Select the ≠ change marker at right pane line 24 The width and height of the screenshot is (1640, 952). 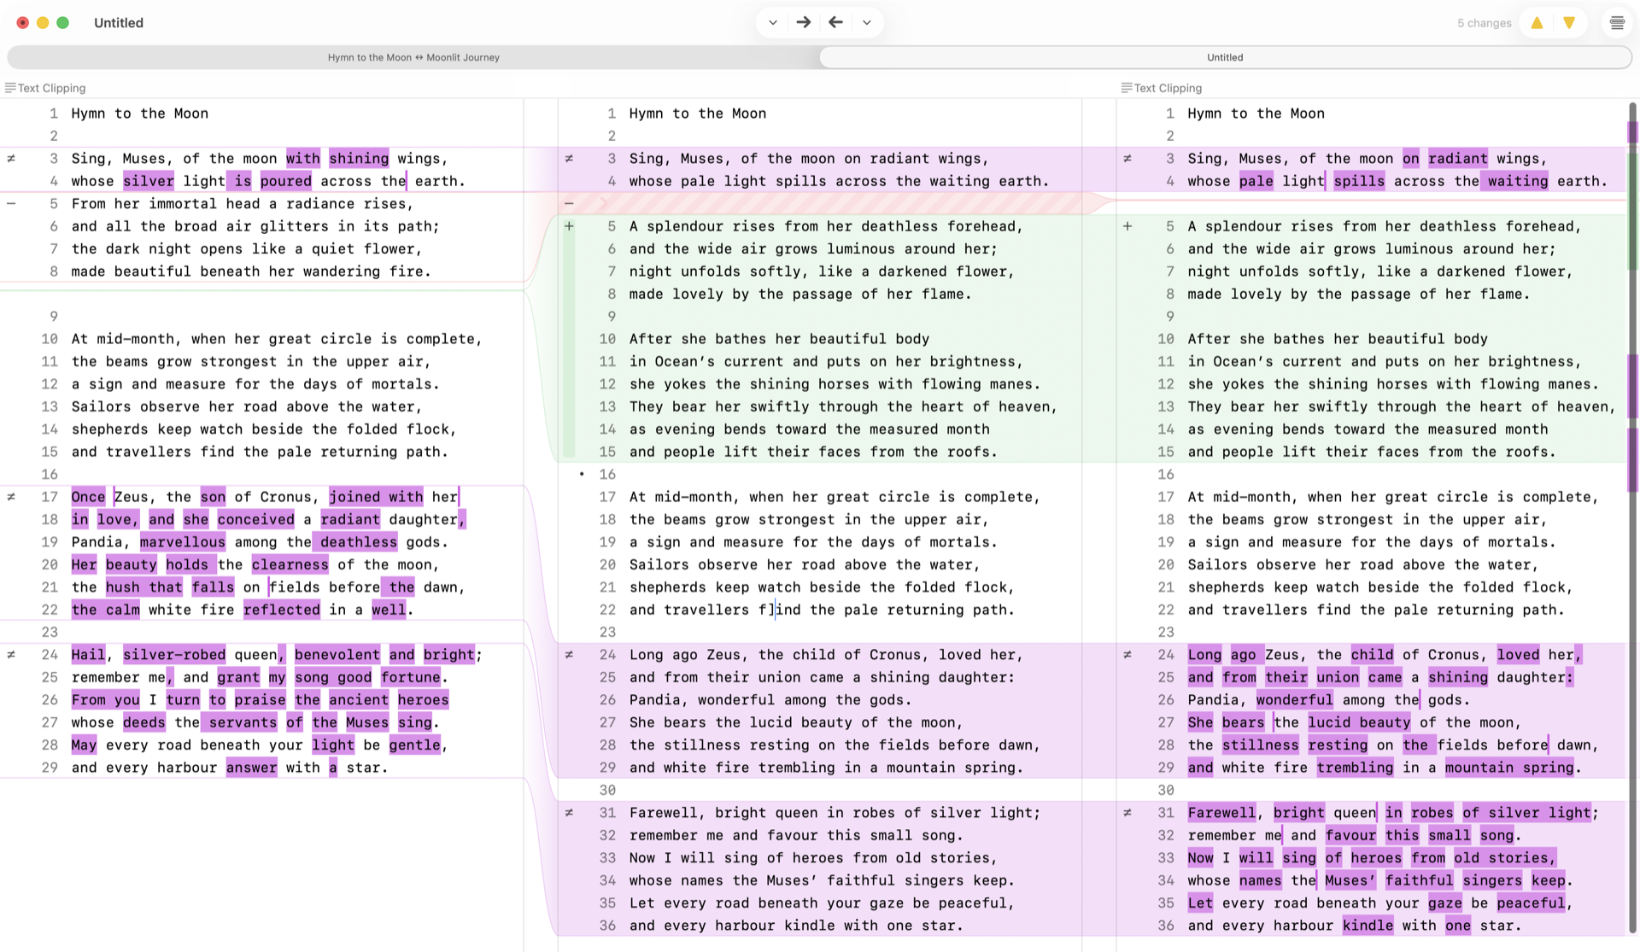[x=1127, y=654]
